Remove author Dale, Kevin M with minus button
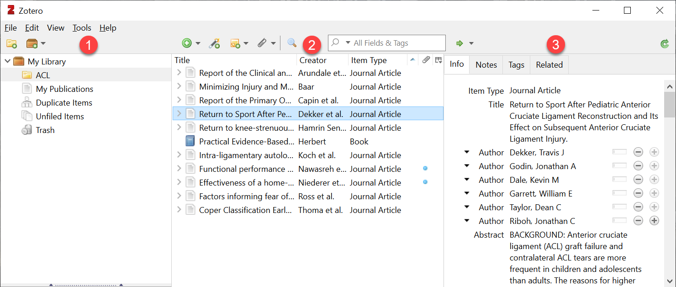The image size is (676, 287). coord(639,180)
